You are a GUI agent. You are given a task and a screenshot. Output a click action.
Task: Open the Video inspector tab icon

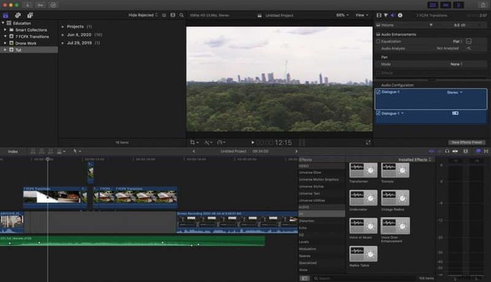[x=379, y=15]
